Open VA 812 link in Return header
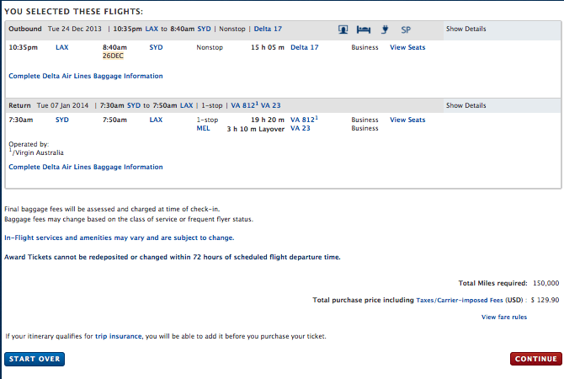 [x=244, y=105]
